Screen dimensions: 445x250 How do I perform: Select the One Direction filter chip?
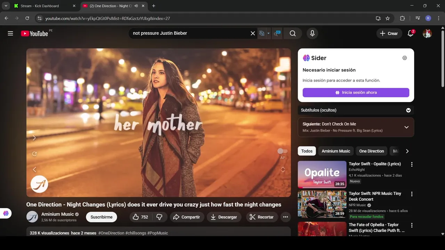click(371, 151)
